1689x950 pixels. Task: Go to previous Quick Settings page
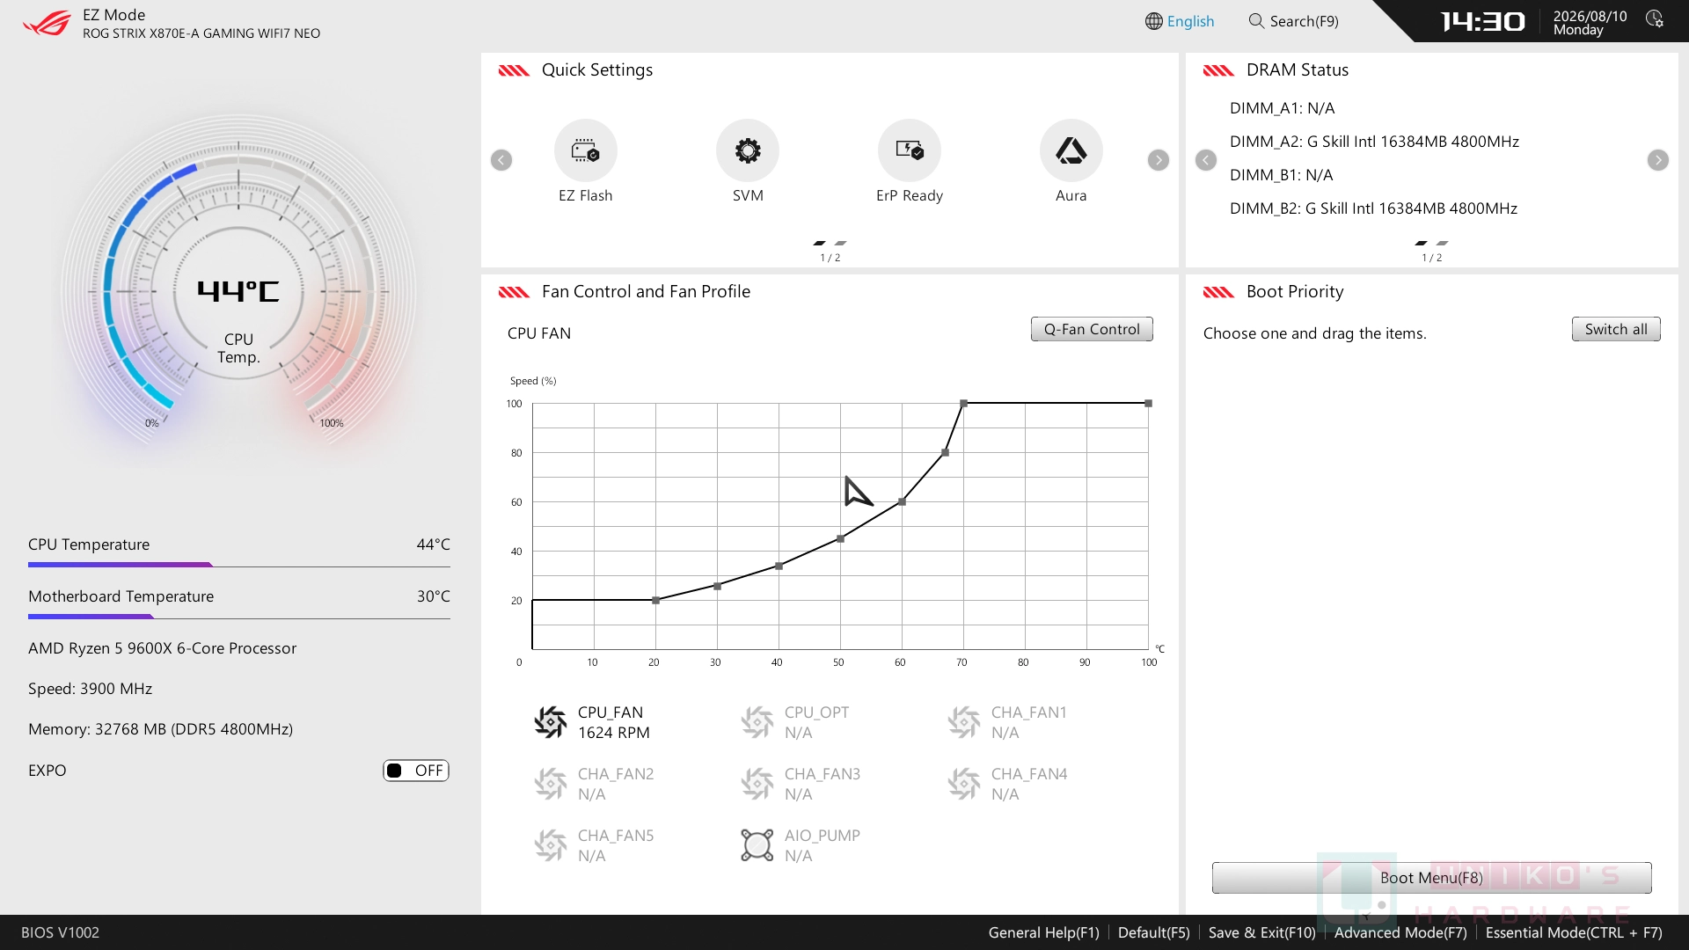pos(501,160)
